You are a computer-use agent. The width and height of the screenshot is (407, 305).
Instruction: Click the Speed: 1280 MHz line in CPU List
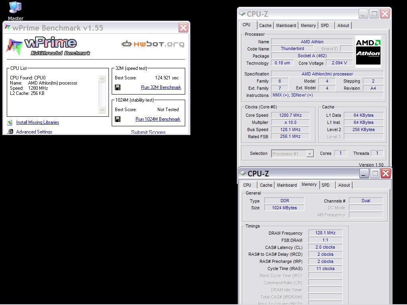(x=29, y=88)
